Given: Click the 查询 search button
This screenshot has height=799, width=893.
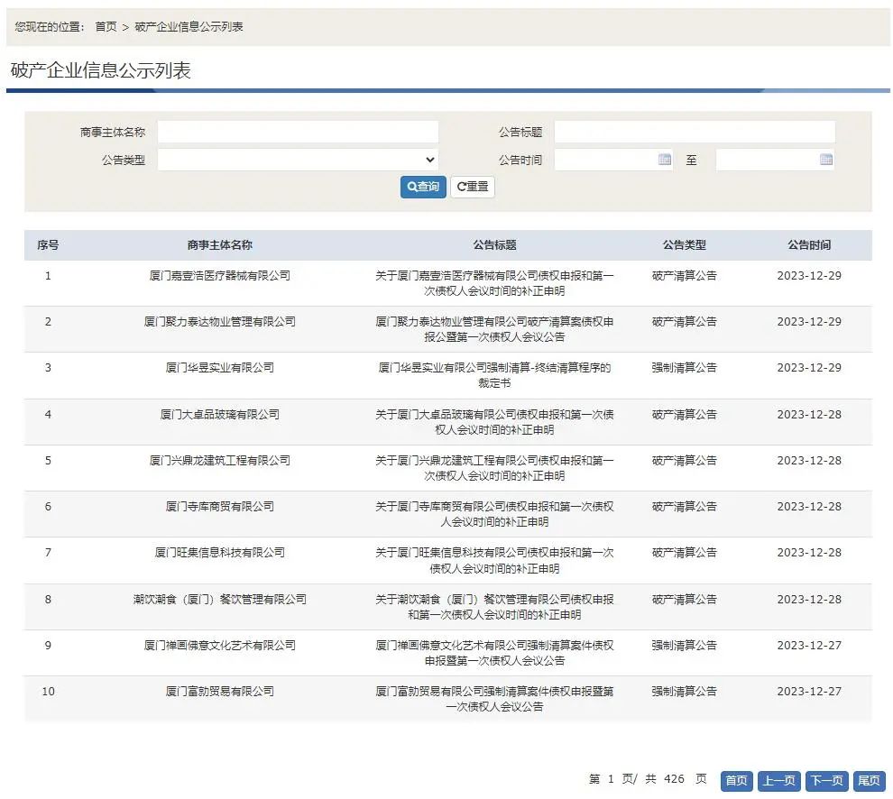Looking at the screenshot, I should click(423, 187).
